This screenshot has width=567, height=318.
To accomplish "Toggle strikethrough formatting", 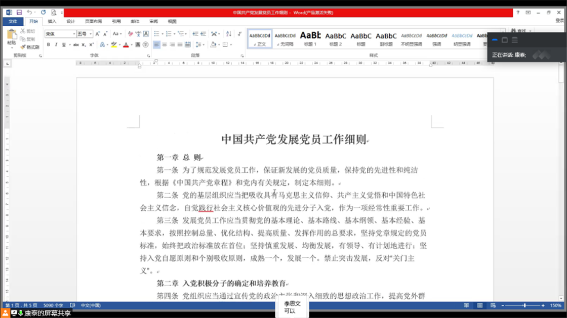I will click(76, 45).
